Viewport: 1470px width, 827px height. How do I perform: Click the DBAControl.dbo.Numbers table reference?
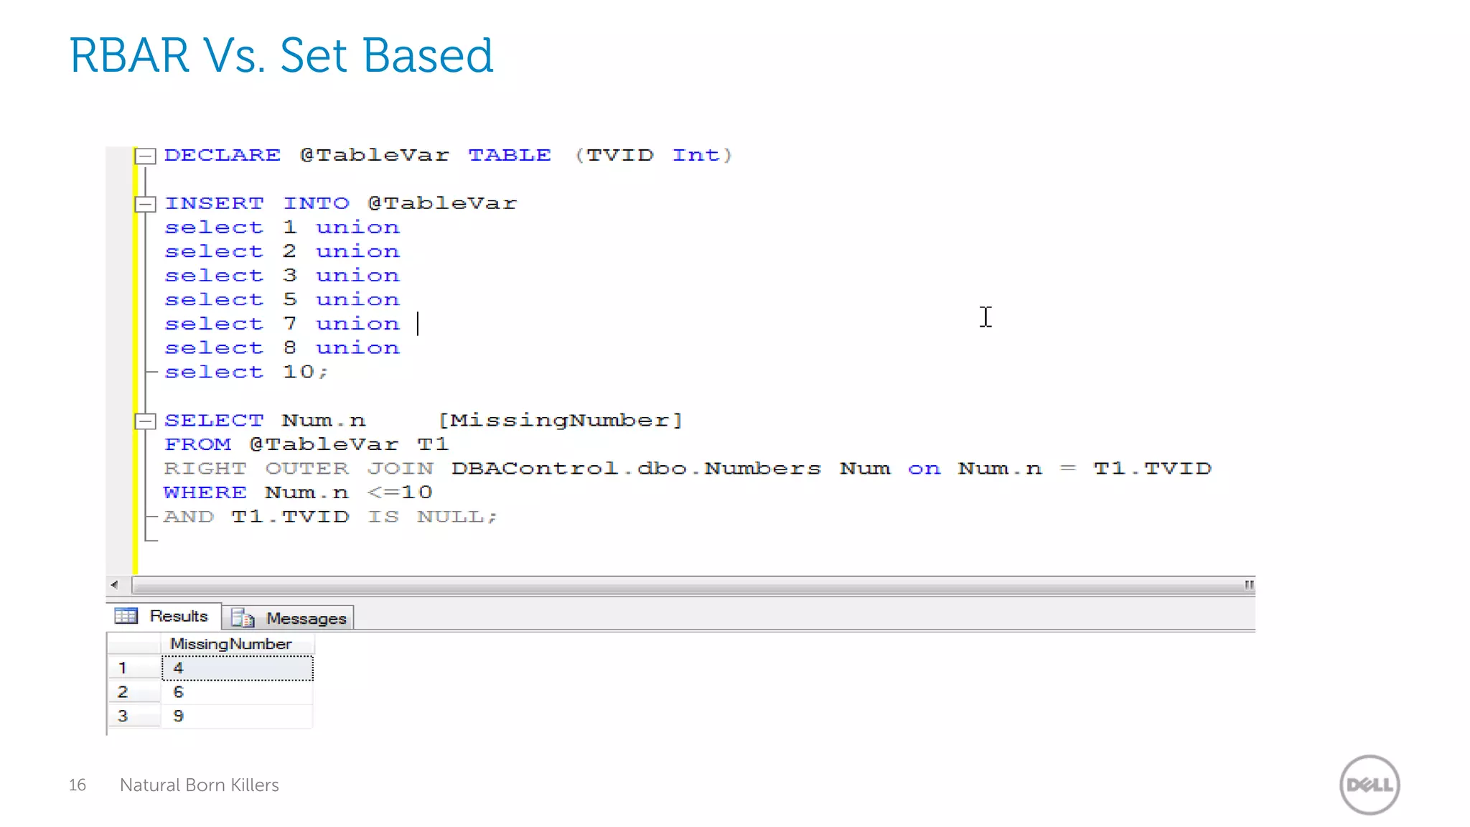pos(635,469)
